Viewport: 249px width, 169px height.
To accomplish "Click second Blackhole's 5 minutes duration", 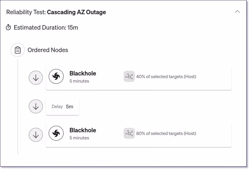I will click(x=79, y=138).
